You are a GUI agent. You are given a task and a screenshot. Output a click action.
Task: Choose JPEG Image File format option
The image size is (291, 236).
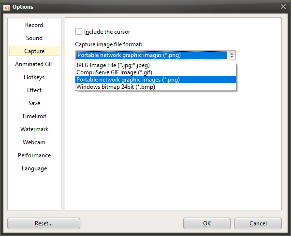click(113, 65)
